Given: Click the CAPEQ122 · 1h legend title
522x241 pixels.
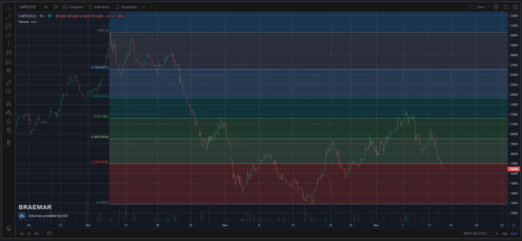Looking at the screenshot, I should tap(31, 16).
